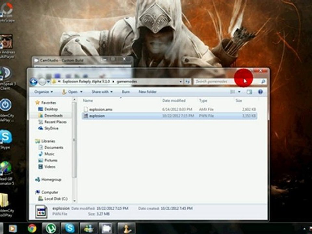
Task: Open the Documents library
Action: click(54, 148)
